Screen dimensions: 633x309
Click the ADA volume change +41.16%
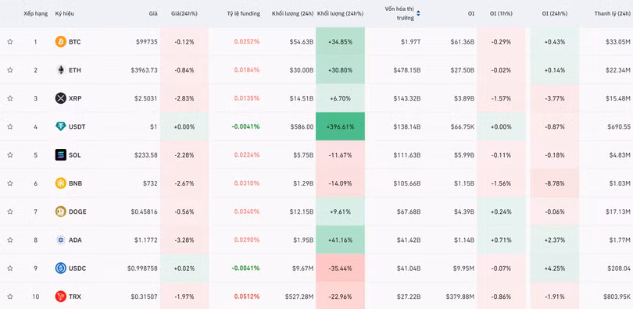[340, 240]
